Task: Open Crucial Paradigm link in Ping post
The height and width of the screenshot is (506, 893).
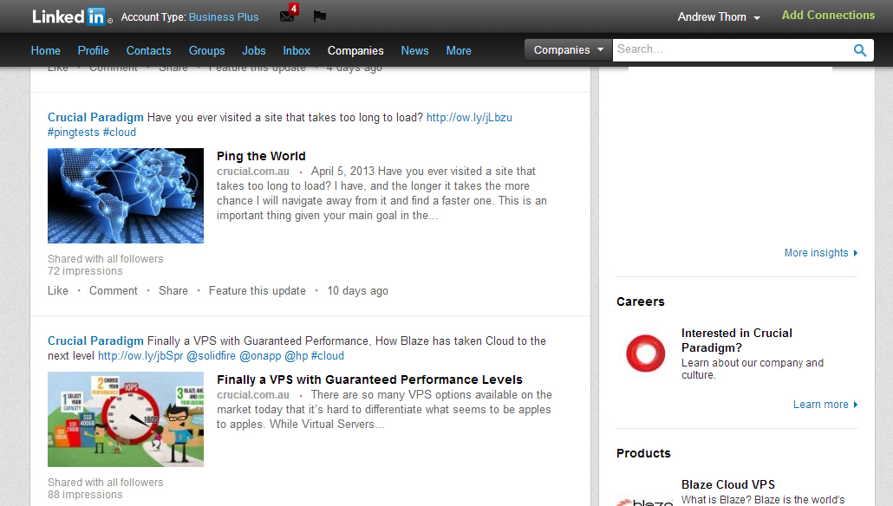Action: [x=95, y=117]
